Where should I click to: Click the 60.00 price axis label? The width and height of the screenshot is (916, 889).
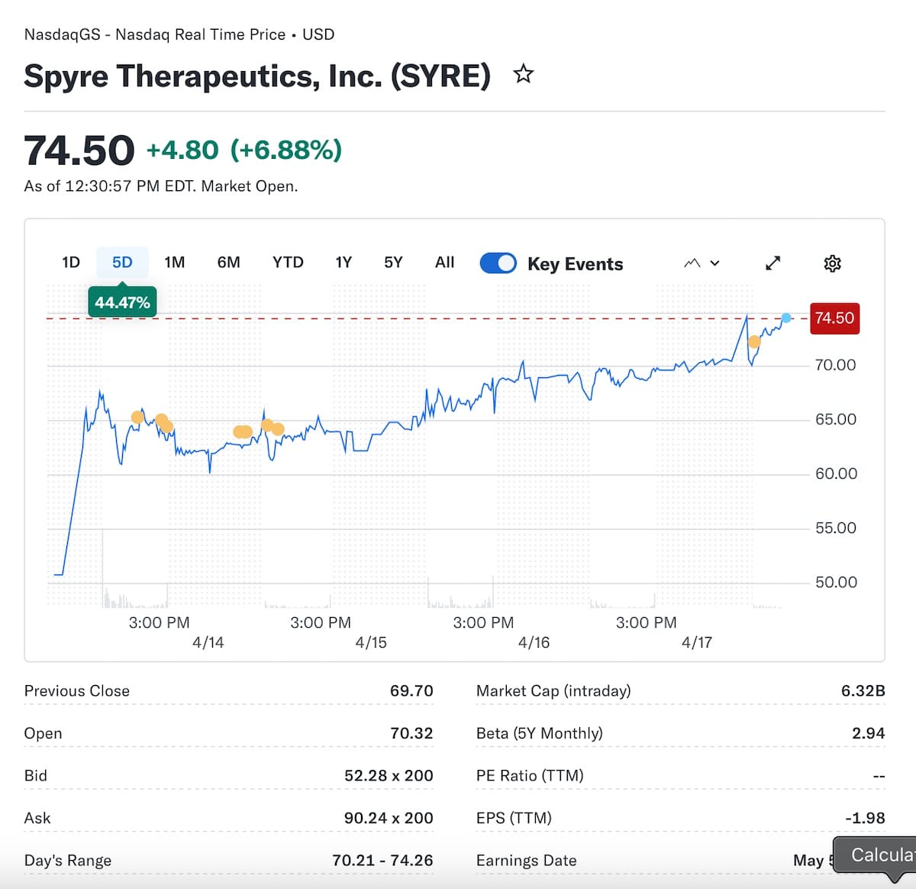coord(836,474)
